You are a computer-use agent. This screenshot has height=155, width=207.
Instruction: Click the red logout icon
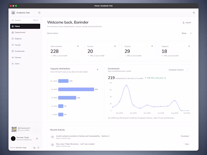[x=37, y=138]
